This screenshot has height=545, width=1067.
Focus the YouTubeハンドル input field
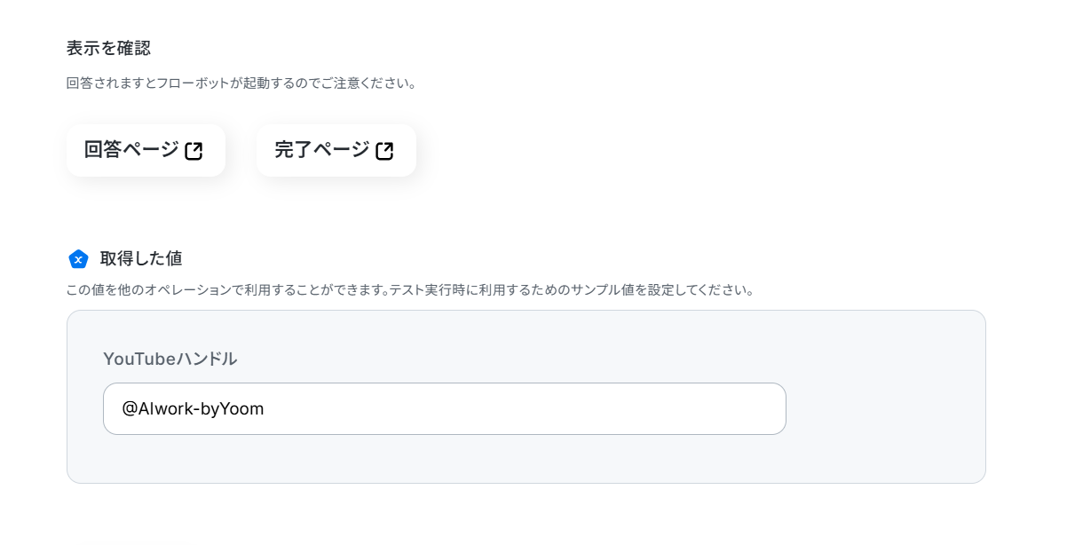(x=444, y=408)
